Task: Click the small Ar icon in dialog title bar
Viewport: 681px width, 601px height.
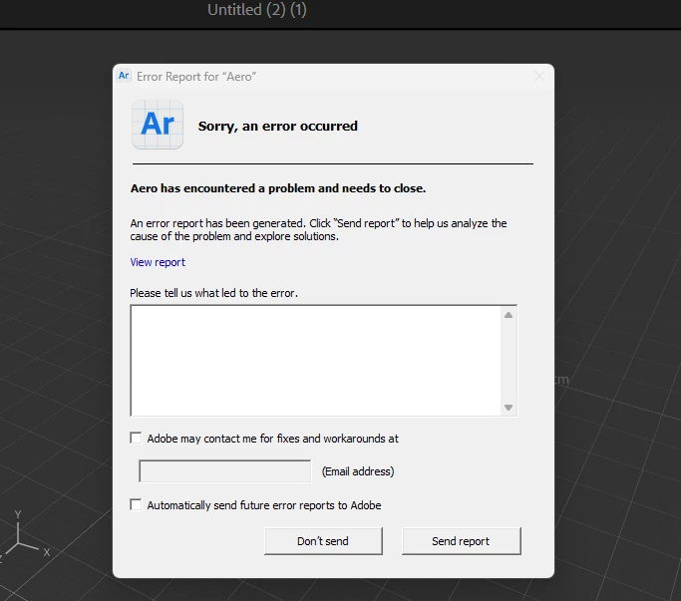Action: point(124,76)
